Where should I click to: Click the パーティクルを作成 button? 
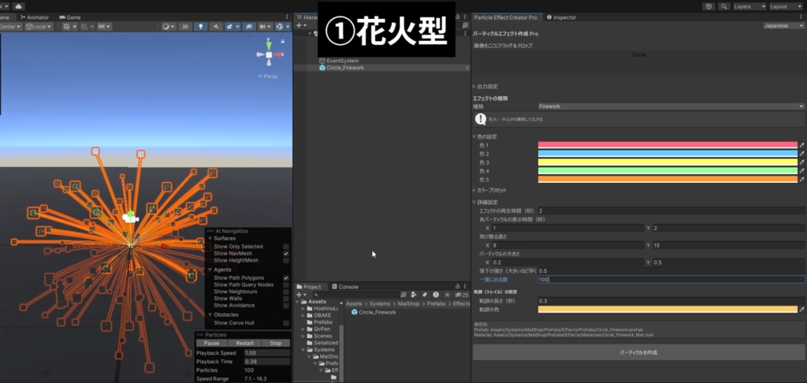[638, 352]
